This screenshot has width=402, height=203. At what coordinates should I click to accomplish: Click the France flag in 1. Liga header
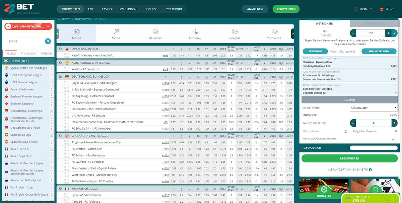pos(66,189)
